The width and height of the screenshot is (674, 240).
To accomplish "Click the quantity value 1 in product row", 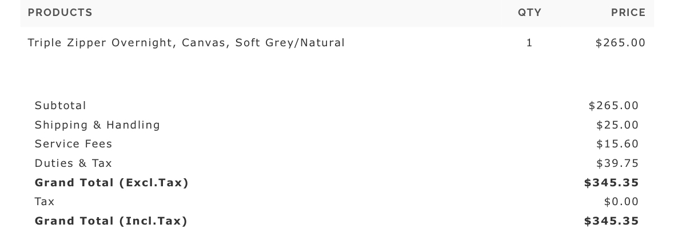I will click(529, 43).
